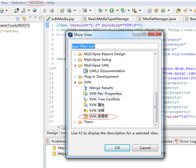Select SVN Rev Properties view
The image size is (196, 168).
pos(105,94)
